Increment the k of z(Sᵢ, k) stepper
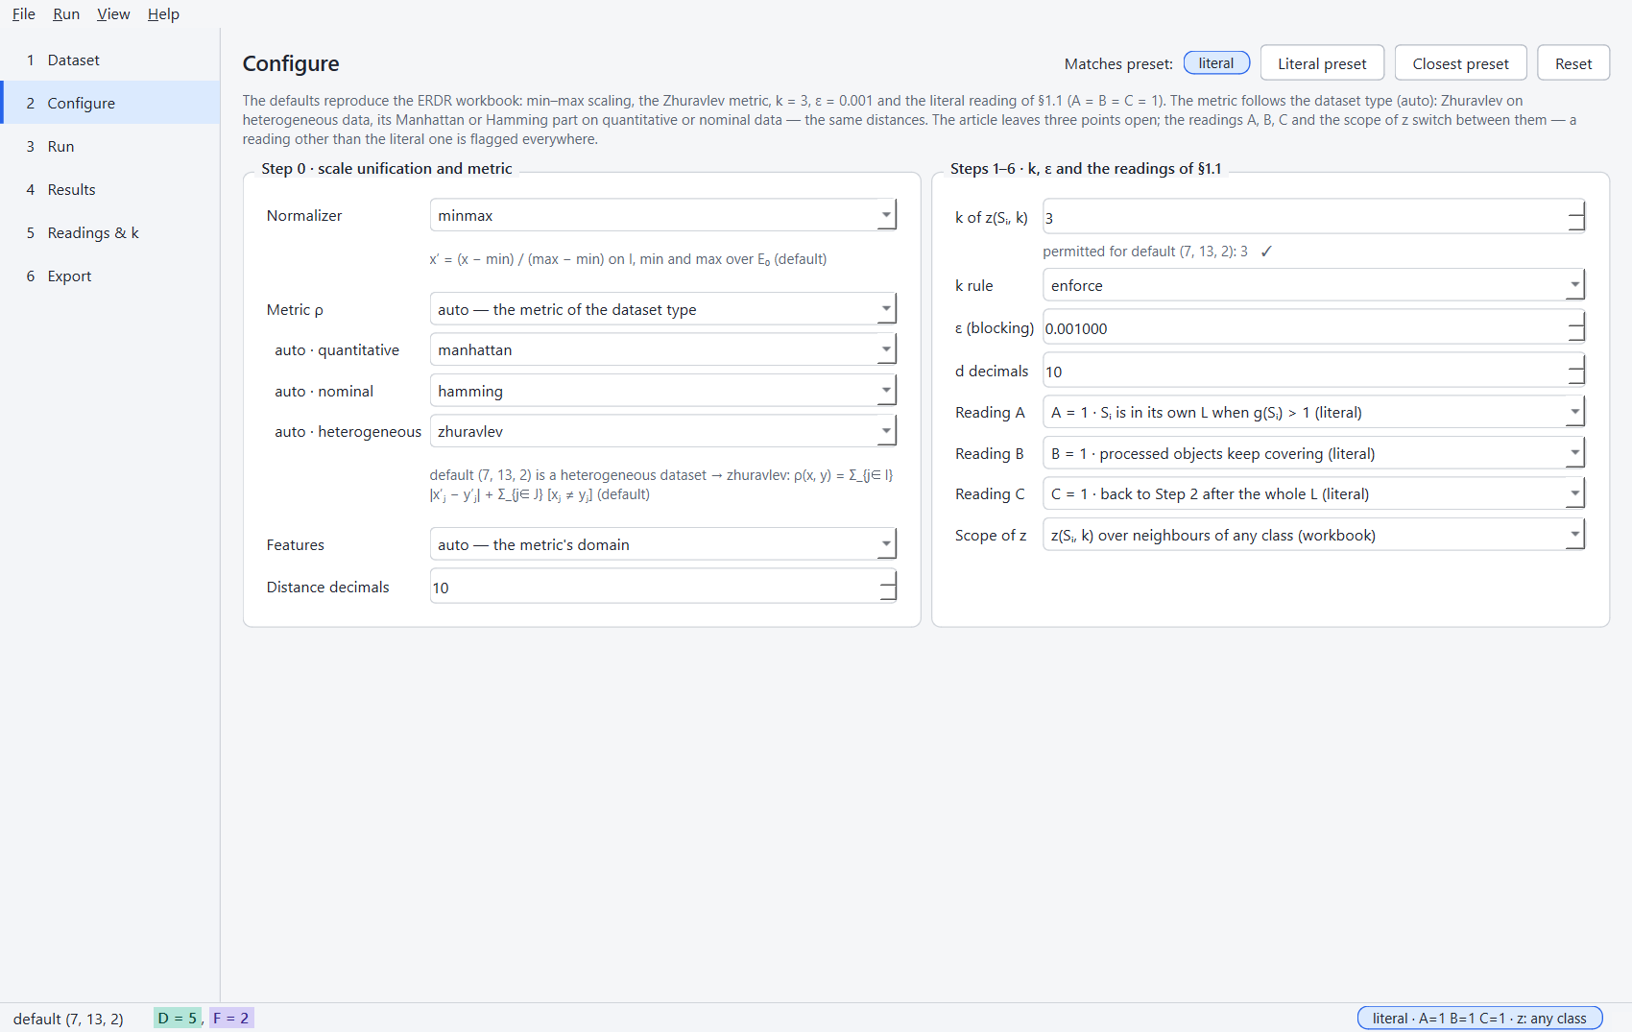Screen dimensions: 1632x1032 click(1576, 208)
